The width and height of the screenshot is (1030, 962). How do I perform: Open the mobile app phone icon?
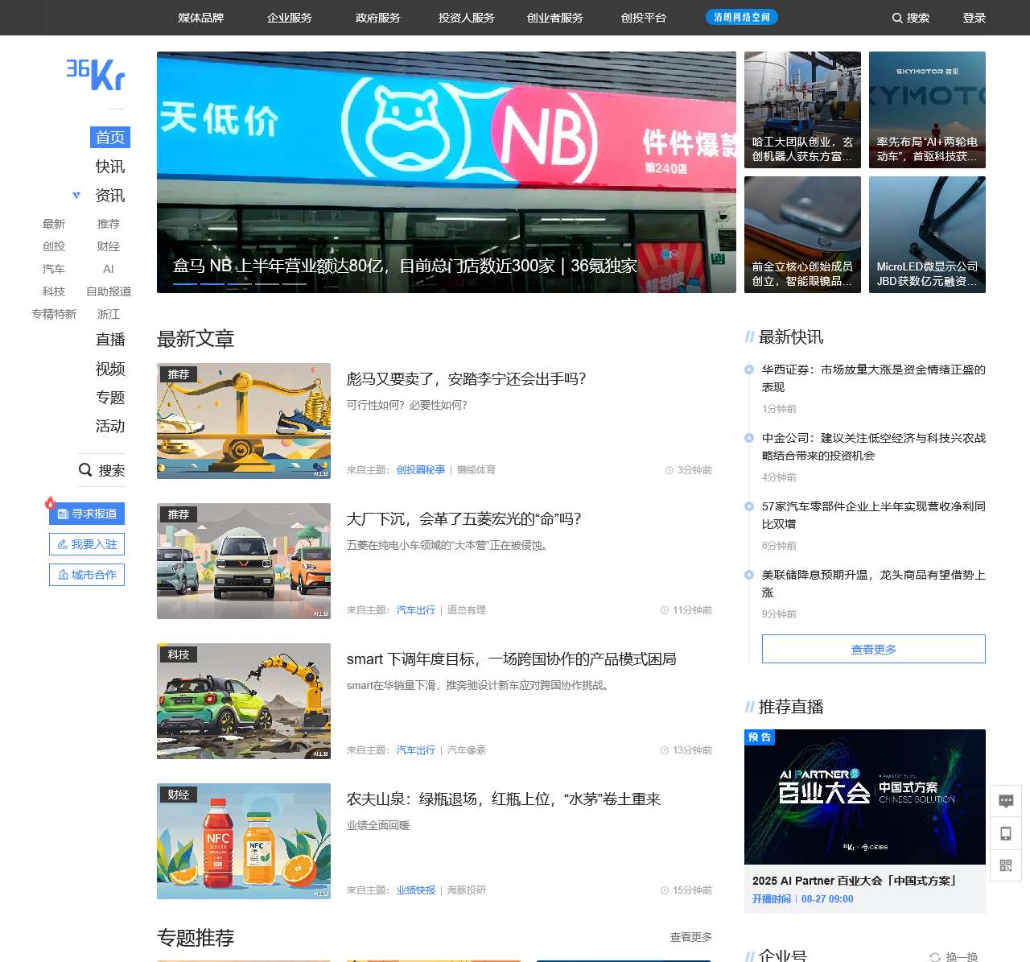1006,833
